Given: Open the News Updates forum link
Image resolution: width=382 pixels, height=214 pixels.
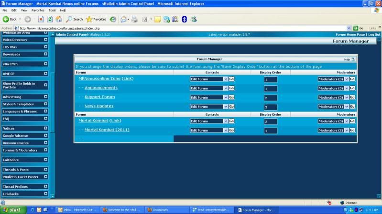Looking at the screenshot, I should (x=99, y=106).
